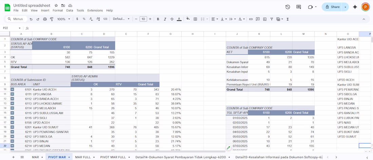This screenshot has height=160, width=373.
Task: Open the font family dropdown
Action: coord(121,19)
